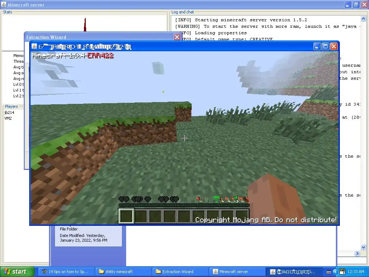Restore down the Minecraft server window

point(356,4)
